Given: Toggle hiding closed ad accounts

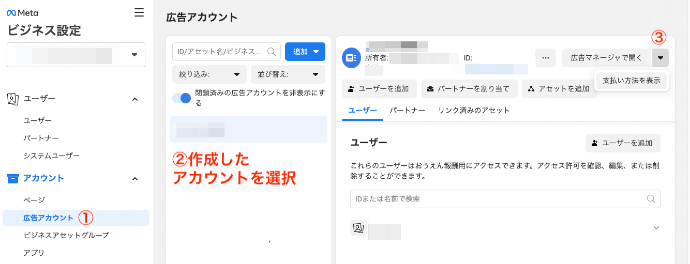Looking at the screenshot, I should click(182, 98).
